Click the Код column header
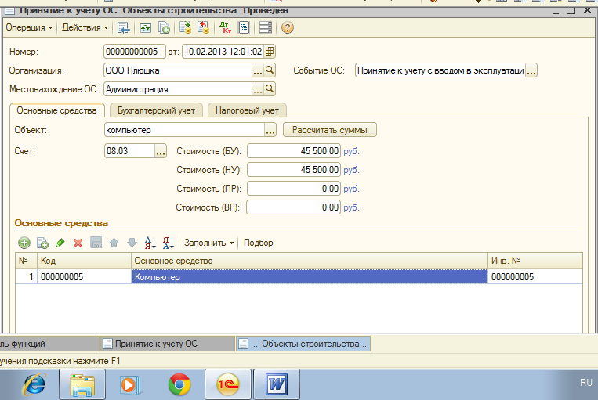 tap(84, 261)
